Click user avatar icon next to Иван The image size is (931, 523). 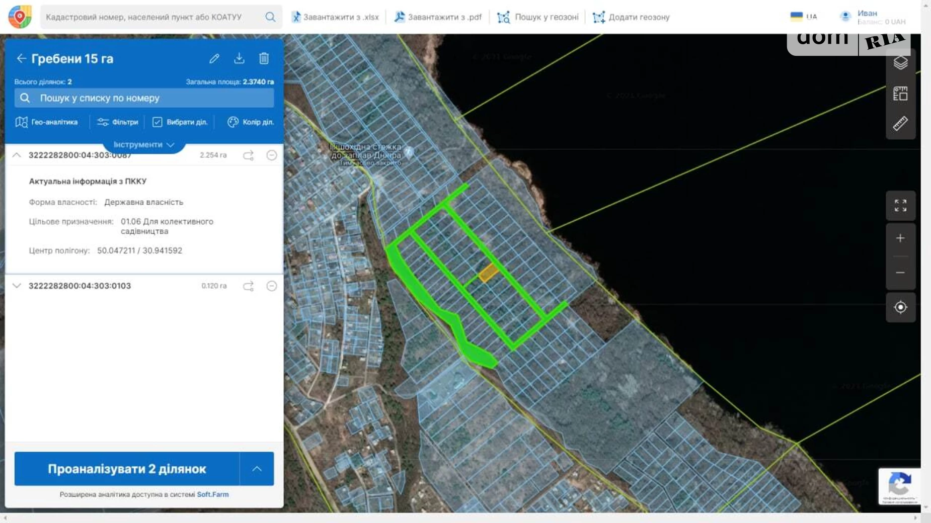(x=845, y=17)
